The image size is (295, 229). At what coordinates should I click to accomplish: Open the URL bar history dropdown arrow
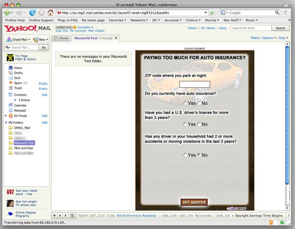coord(205,13)
